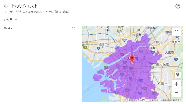The image size is (186, 104).
Task: Click the 吹田市 label on map
Action: pyautogui.click(x=137, y=35)
